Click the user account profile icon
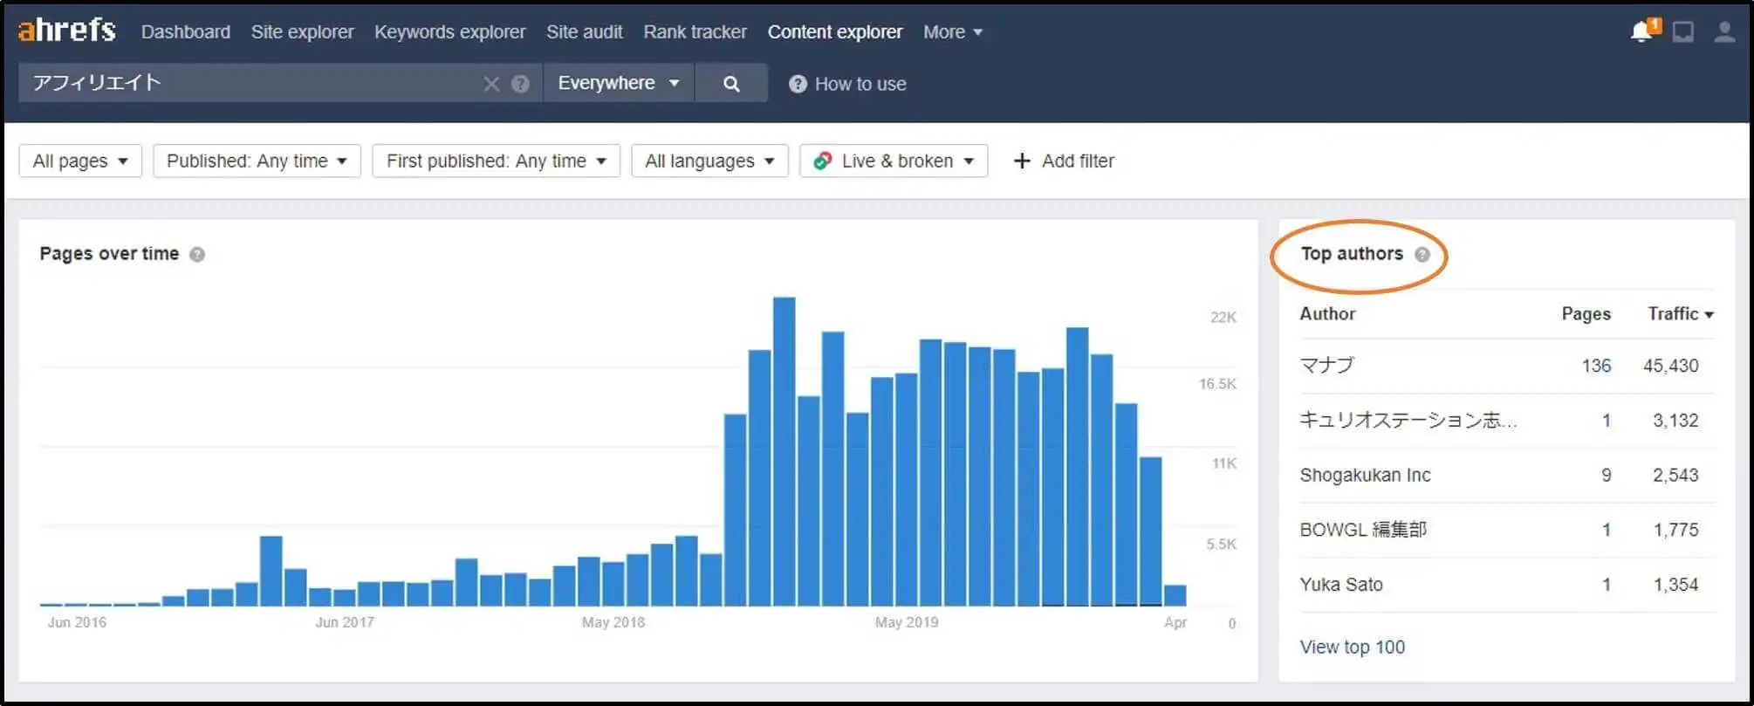 click(x=1723, y=32)
